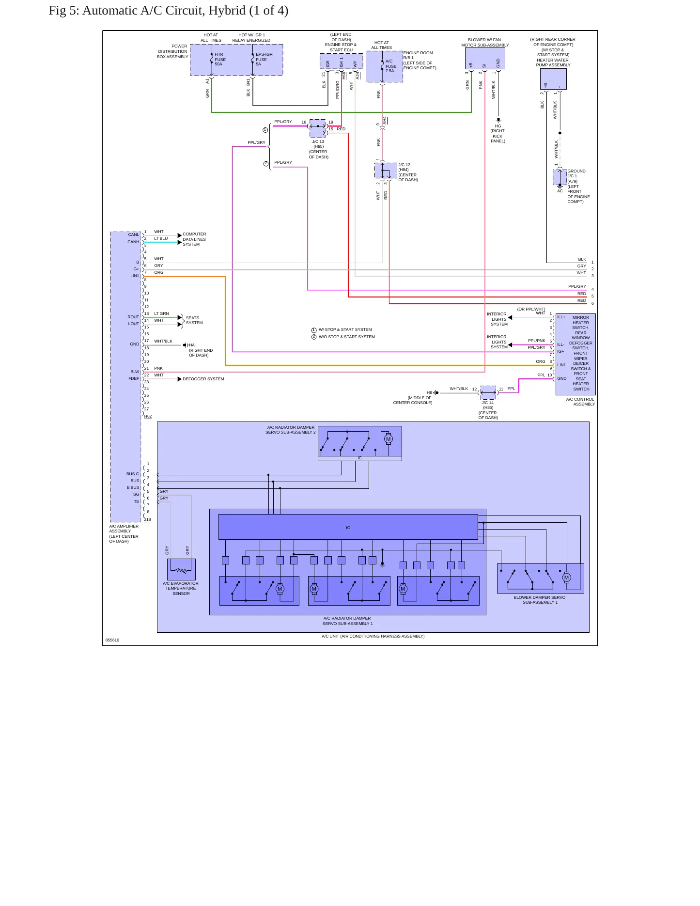Click the "A/C EVAPORATOR TEMPERATURE SENSOR" label
The width and height of the screenshot is (700, 906).
[181, 588]
